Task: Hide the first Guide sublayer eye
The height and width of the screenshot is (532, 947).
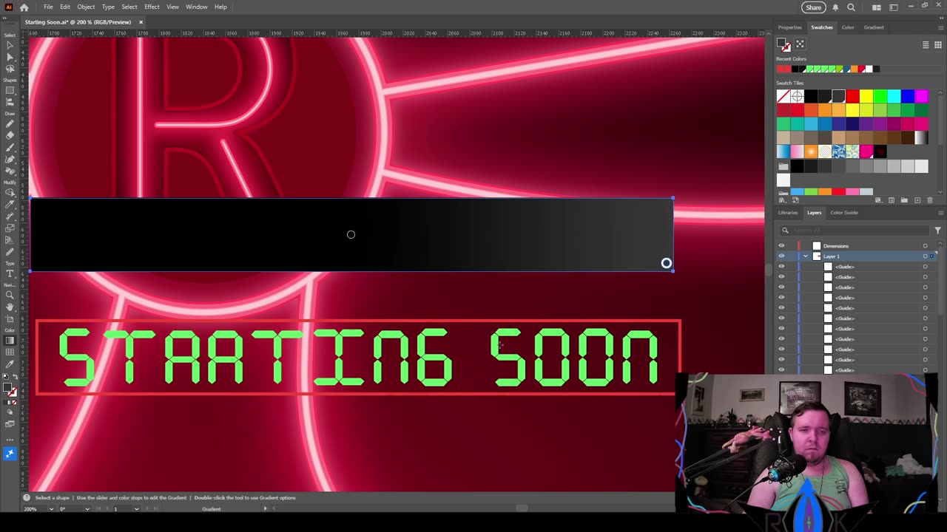Action: click(x=781, y=267)
